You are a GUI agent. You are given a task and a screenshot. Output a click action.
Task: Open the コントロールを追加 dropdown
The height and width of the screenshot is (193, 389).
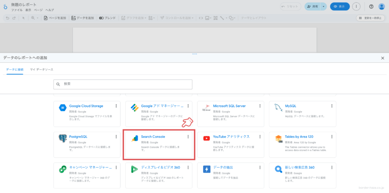[177, 18]
